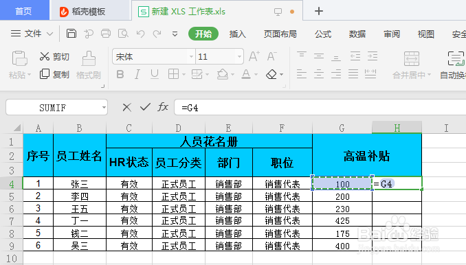
Task: Switch to the 数据 Data tab
Action: pos(357,34)
